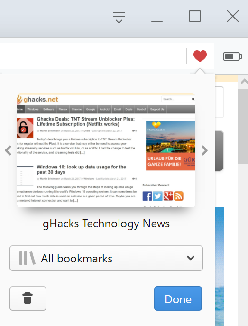This screenshot has height=326, width=248.
Task: Show the next thumbnail with right arrow
Action: point(204,150)
